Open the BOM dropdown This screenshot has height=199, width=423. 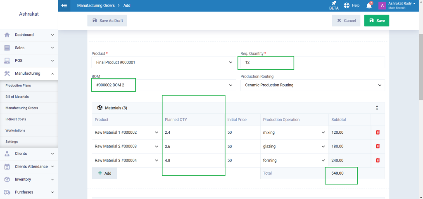(164, 85)
